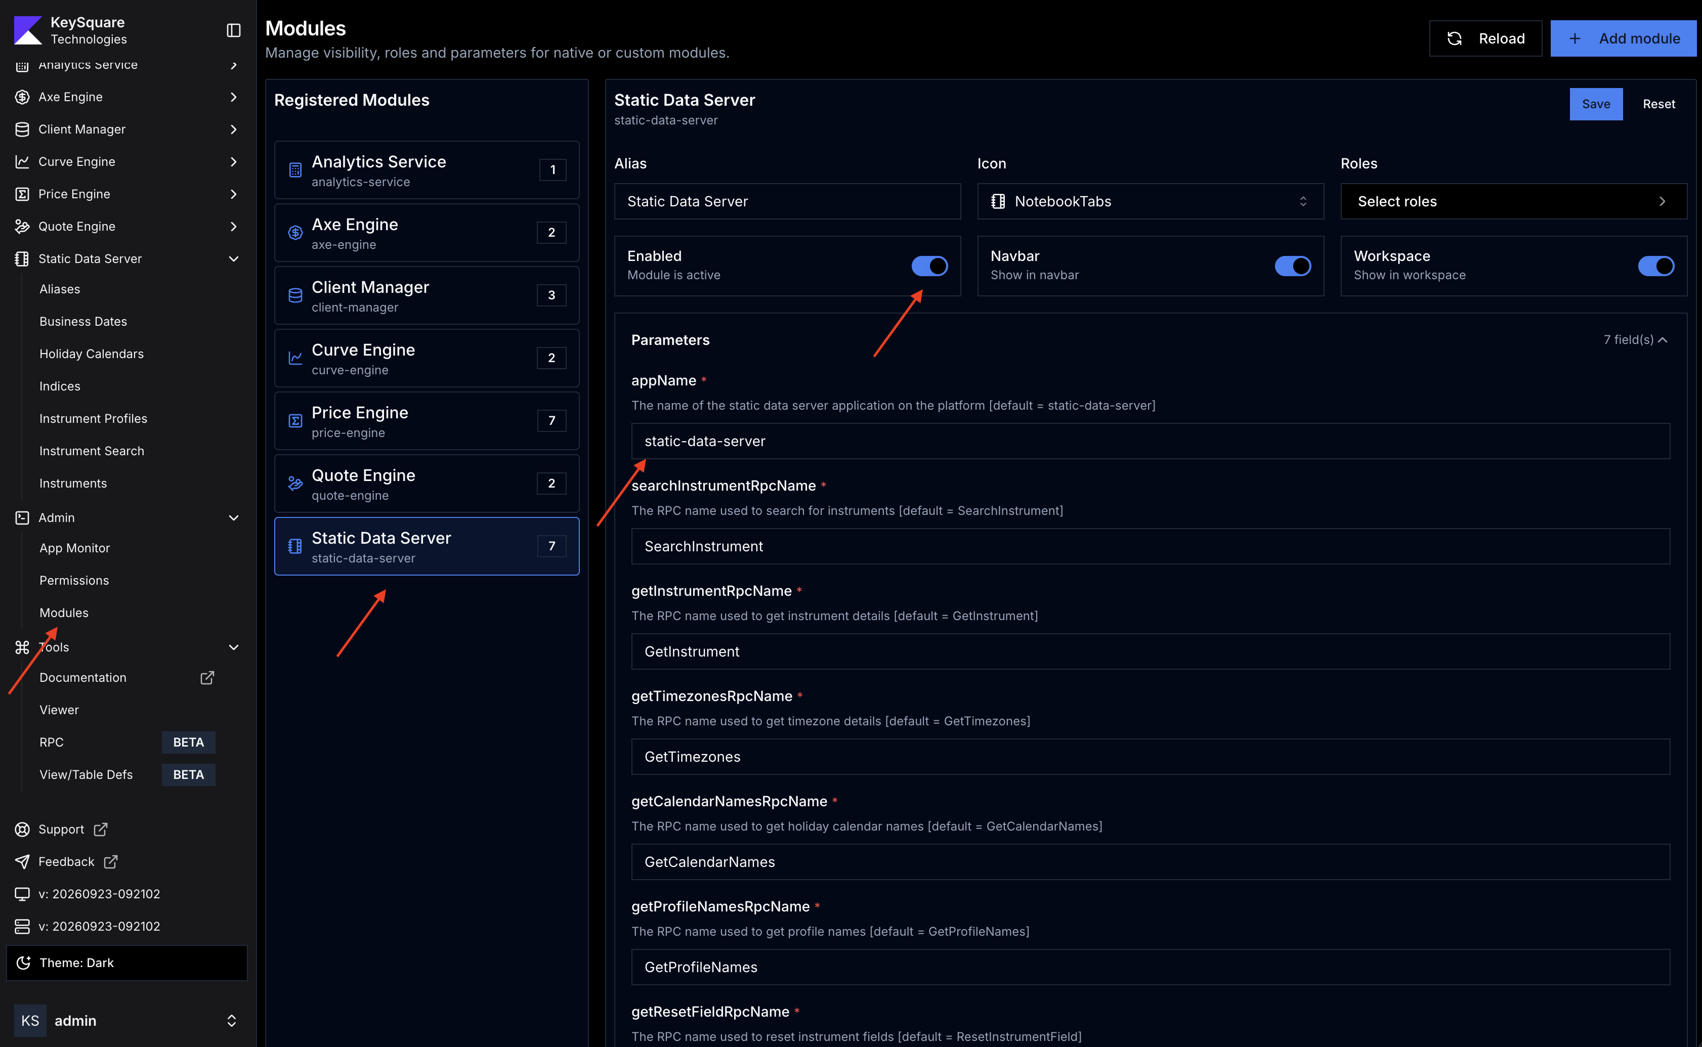Viewport: 1702px width, 1047px height.
Task: Toggle the Workspace visibility switch
Action: [1655, 266]
